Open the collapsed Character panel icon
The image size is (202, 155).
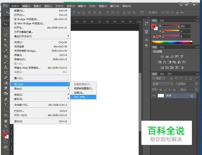pos(147,40)
